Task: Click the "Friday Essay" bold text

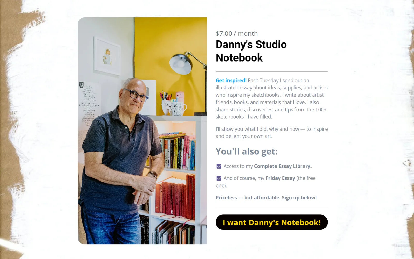Action: (x=280, y=178)
